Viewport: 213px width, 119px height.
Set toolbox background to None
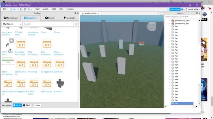(x=37, y=105)
